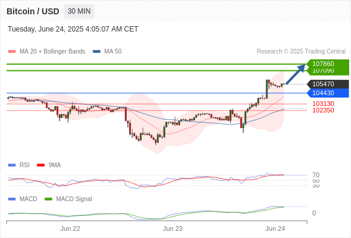The width and height of the screenshot is (351, 238).
Task: Click the 'Jun 22' date axis label
Action: pos(70,228)
